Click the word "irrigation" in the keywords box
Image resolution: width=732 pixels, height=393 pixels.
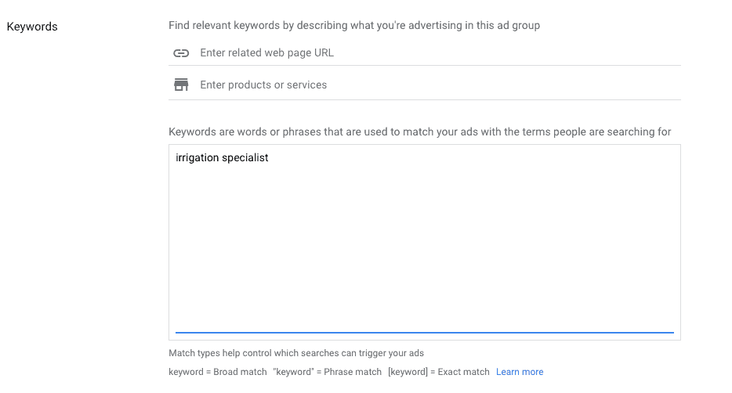(197, 158)
